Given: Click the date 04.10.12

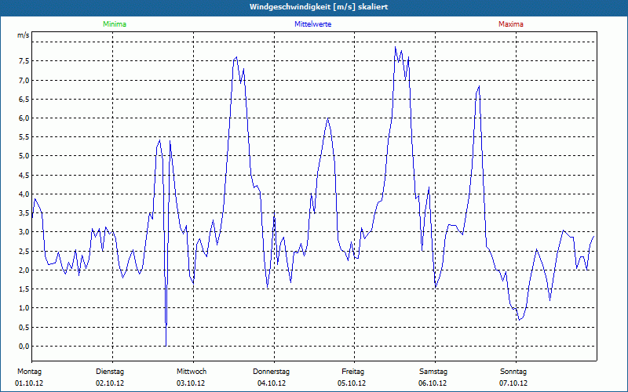Looking at the screenshot, I should coord(272,383).
